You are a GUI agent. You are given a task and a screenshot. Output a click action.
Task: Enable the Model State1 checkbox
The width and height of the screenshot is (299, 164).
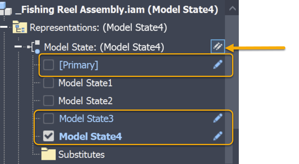(48, 83)
